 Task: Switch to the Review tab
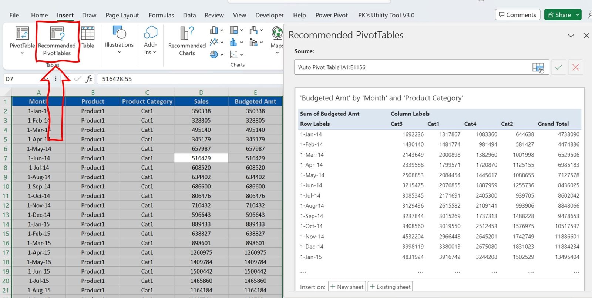214,15
